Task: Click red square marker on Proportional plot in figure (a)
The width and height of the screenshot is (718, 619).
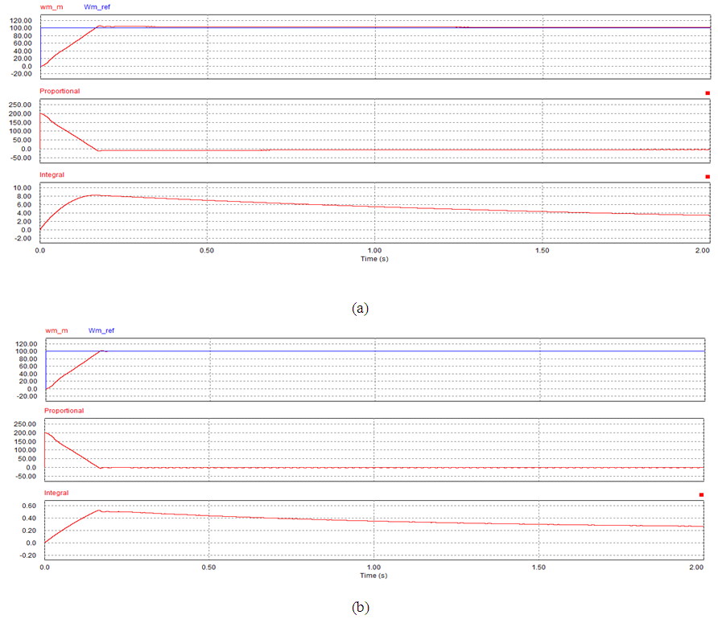Action: pos(708,93)
